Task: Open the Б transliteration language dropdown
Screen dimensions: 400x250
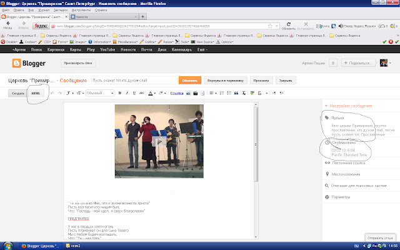Action: tap(262, 93)
